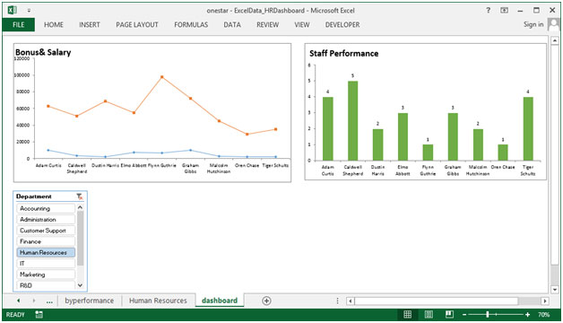Image resolution: width=563 pixels, height=323 pixels.
Task: Open the Quick Access Toolbar customize arrow
Action: tap(29, 11)
